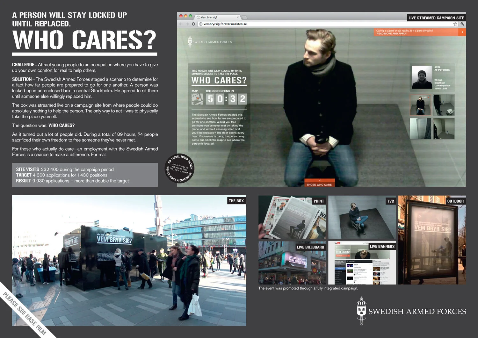The image size is (478, 338).
Task: Open the live banners YouTube image
Action: [362, 263]
